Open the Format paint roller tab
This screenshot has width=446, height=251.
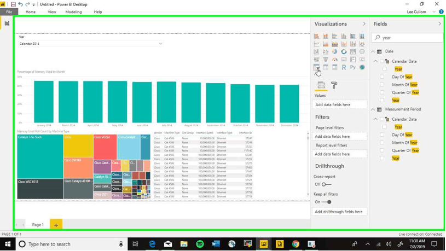(334, 85)
